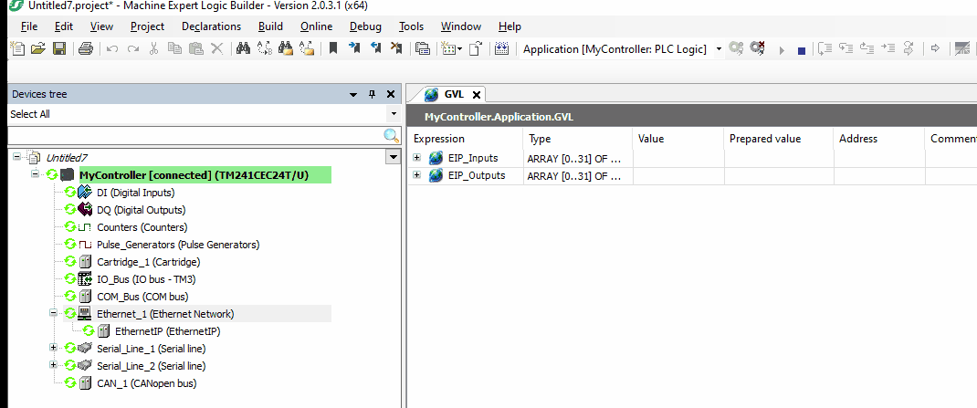Select Pulse_Generators tree item

pyautogui.click(x=178, y=245)
